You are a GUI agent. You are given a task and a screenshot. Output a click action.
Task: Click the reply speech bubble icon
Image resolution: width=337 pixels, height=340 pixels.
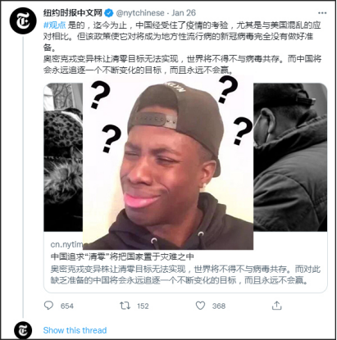48,306
